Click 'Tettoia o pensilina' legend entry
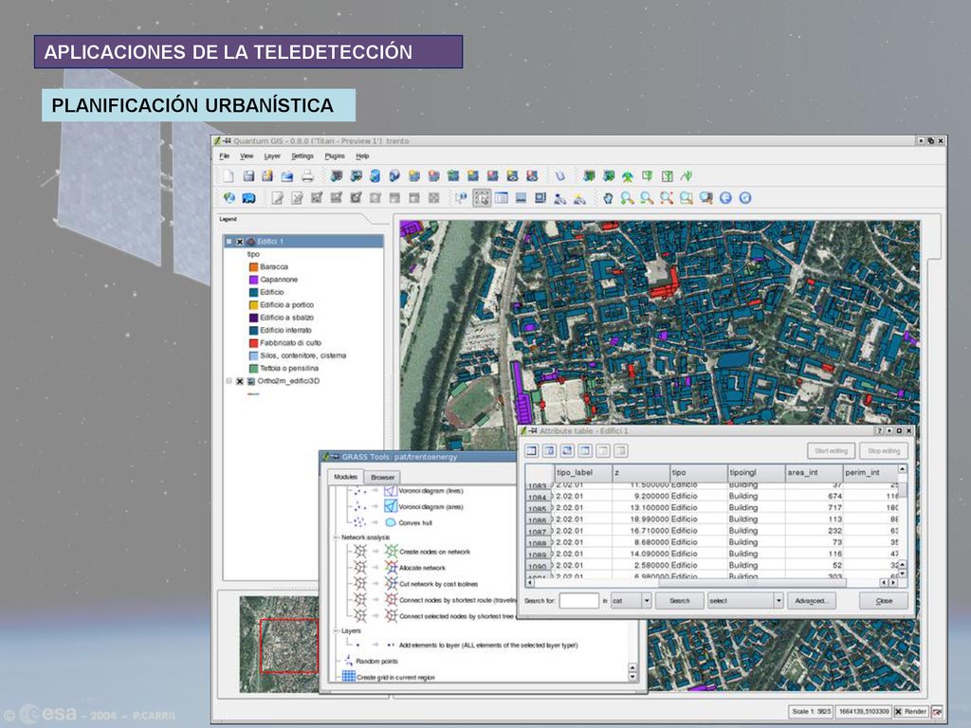The width and height of the screenshot is (971, 728). 289,369
